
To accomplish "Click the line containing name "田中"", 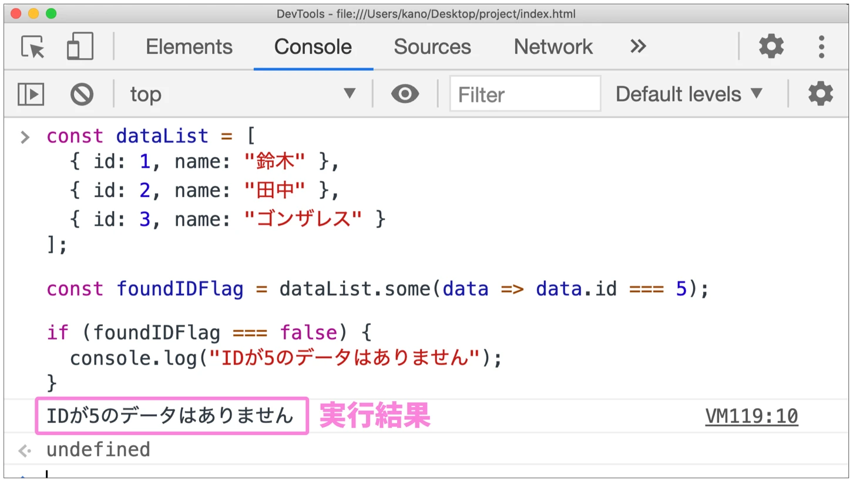I will pyautogui.click(x=204, y=191).
